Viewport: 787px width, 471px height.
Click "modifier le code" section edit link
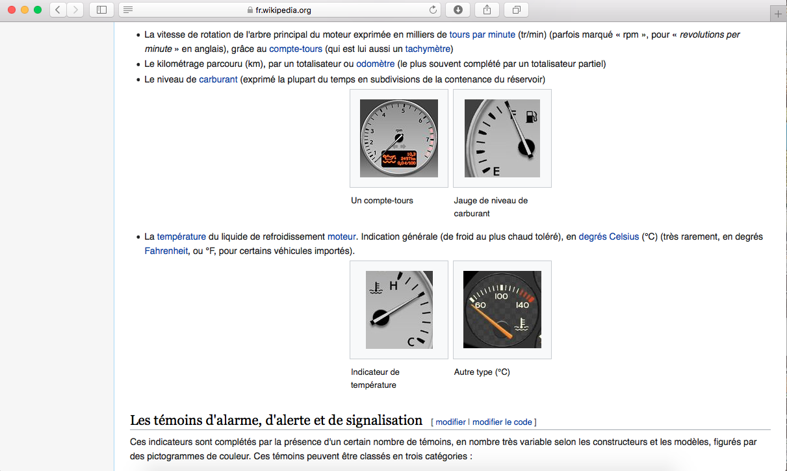(502, 422)
